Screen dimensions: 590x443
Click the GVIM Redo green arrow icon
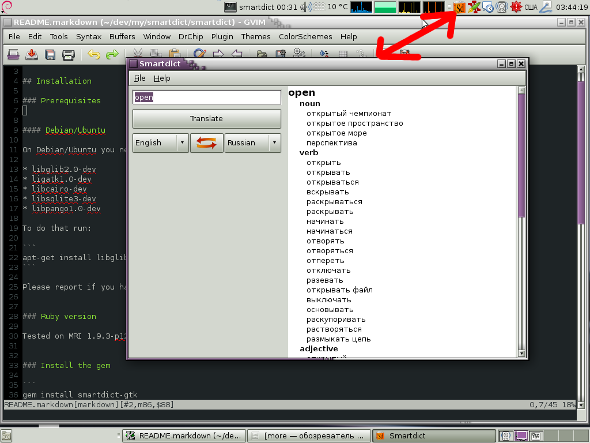point(112,55)
